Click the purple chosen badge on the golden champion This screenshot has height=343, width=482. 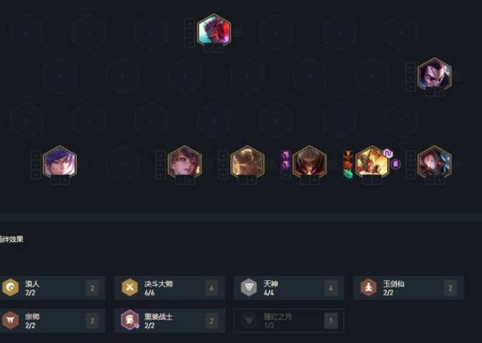click(x=396, y=164)
